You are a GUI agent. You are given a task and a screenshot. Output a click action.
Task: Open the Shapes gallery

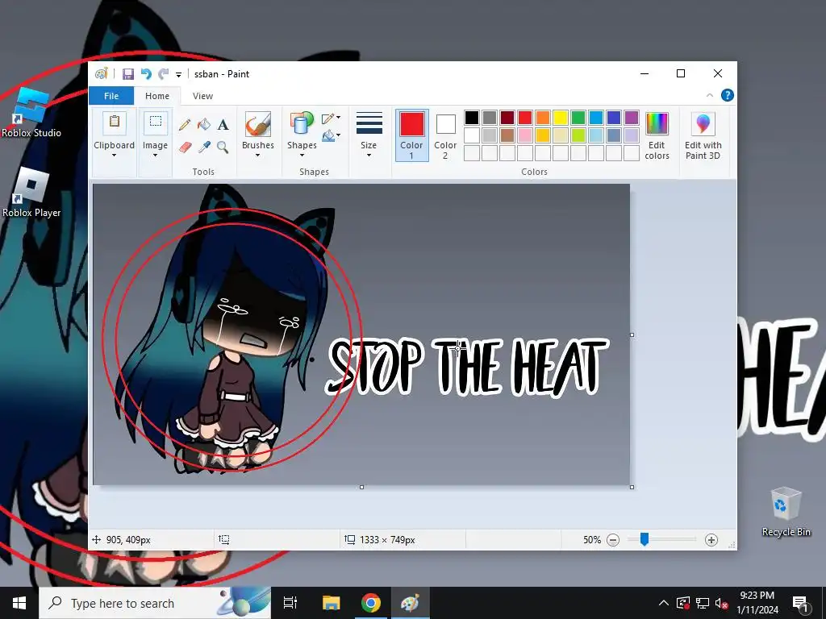pos(302,125)
